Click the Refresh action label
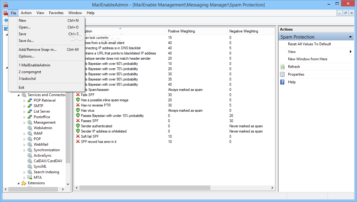This screenshot has height=202, width=357. pos(294,67)
